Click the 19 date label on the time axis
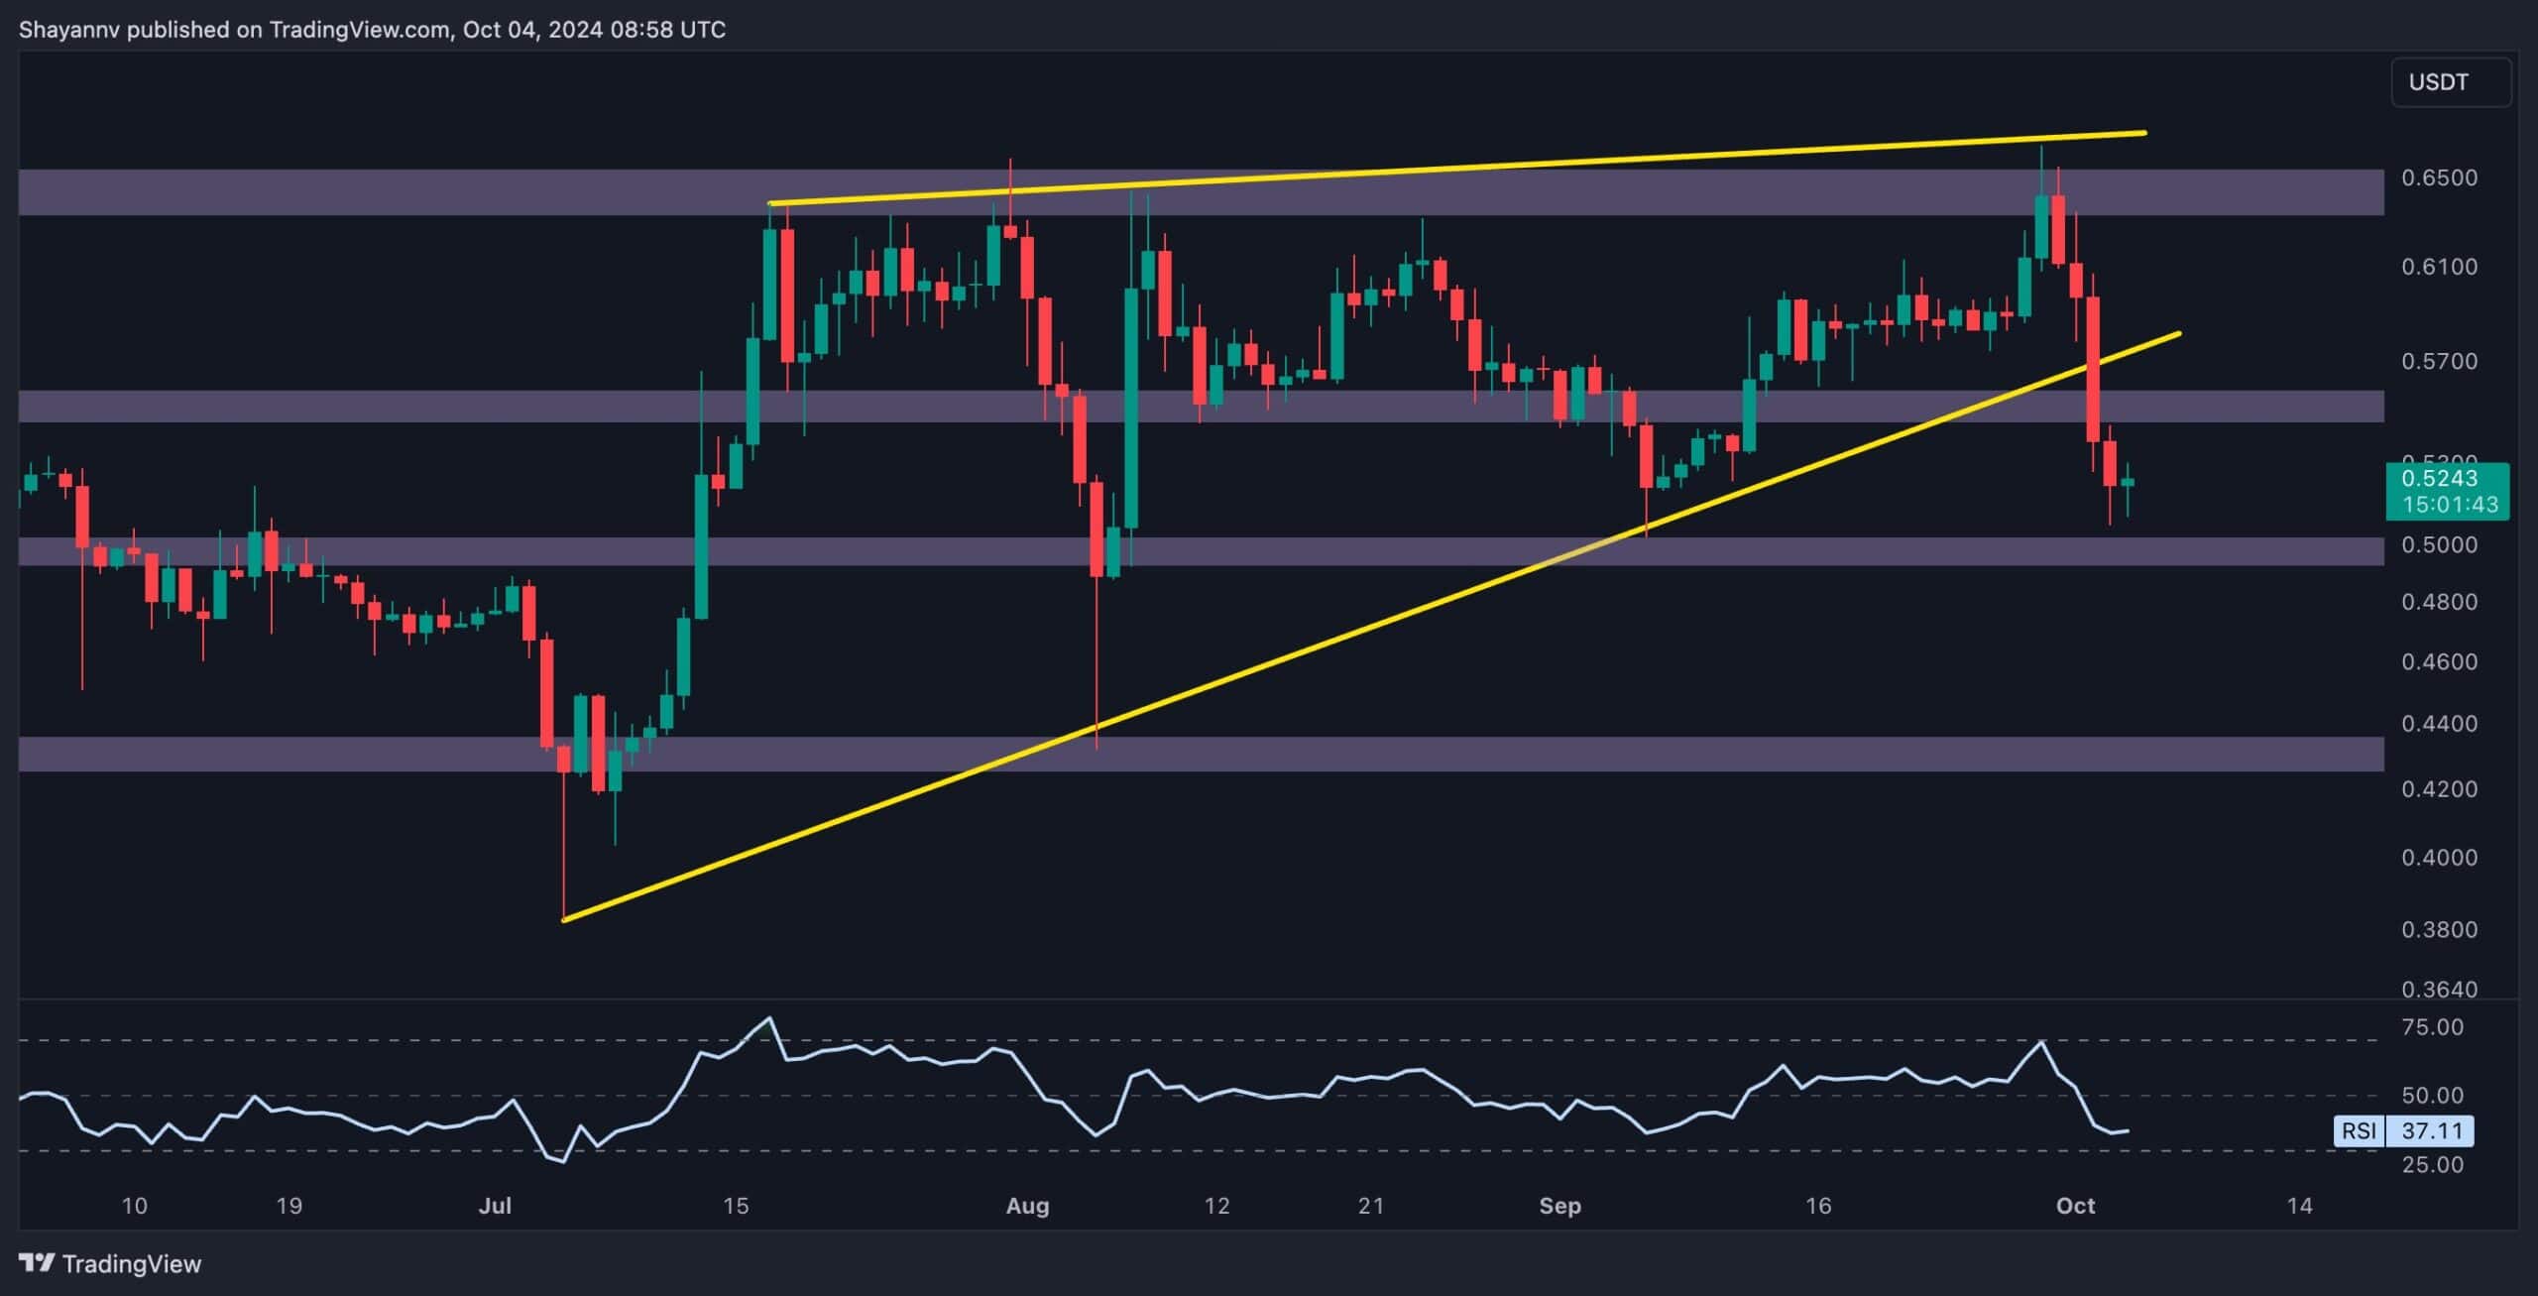2538x1296 pixels. point(288,1206)
